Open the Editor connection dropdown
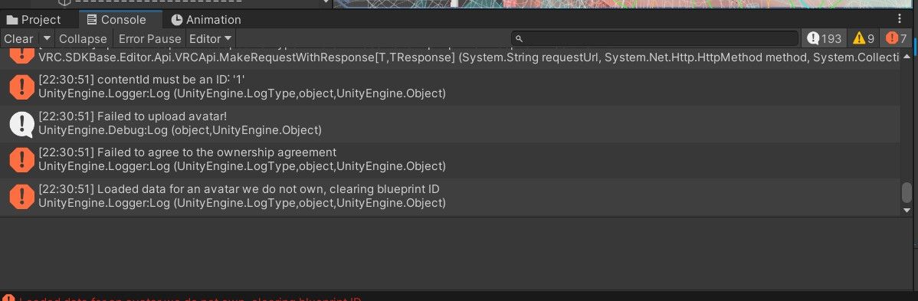Viewport: 918px width, 301px height. click(x=211, y=38)
